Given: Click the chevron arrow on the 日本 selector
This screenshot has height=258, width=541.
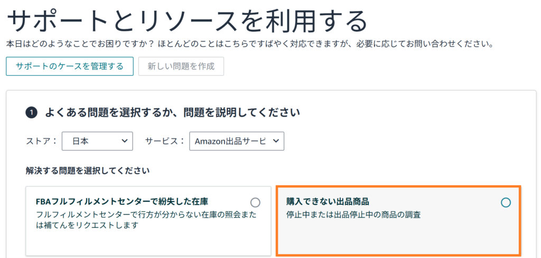Looking at the screenshot, I should click(124, 141).
